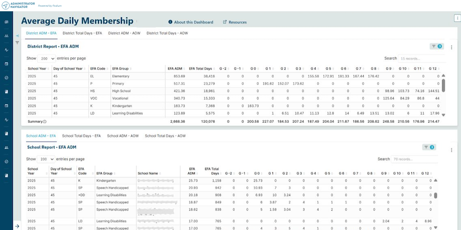Click the info icon next to Summary
The height and width of the screenshot is (230, 461).
[45, 122]
